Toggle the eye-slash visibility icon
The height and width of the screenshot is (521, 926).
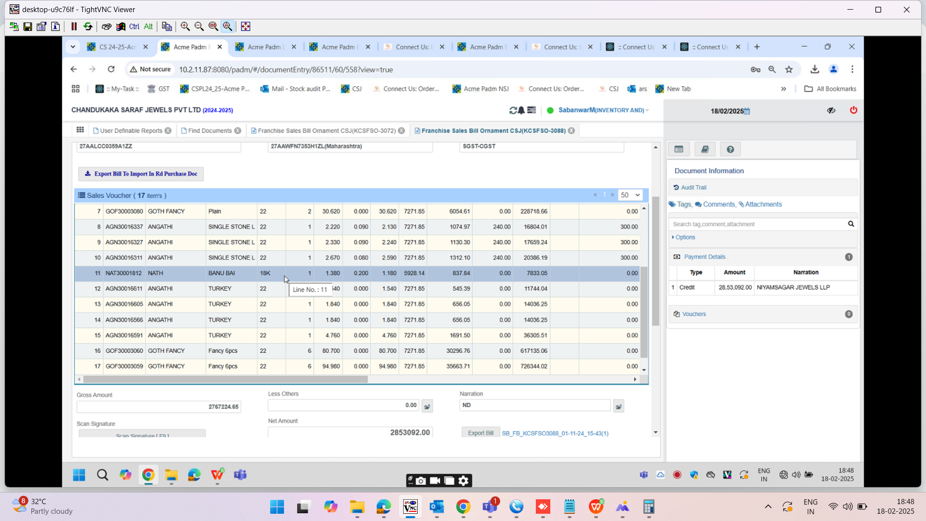(x=831, y=110)
